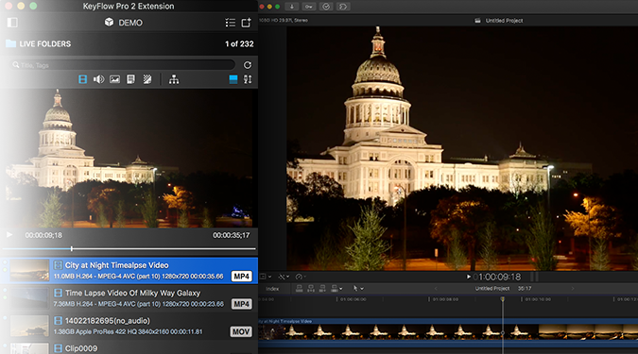Click the append clip icon
The image size is (638, 354).
(322, 289)
